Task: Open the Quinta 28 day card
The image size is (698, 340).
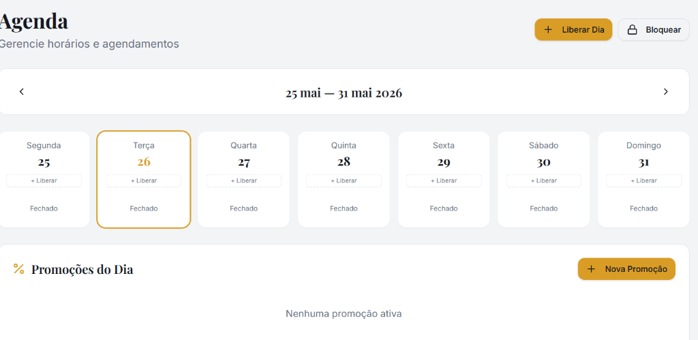Action: click(344, 179)
